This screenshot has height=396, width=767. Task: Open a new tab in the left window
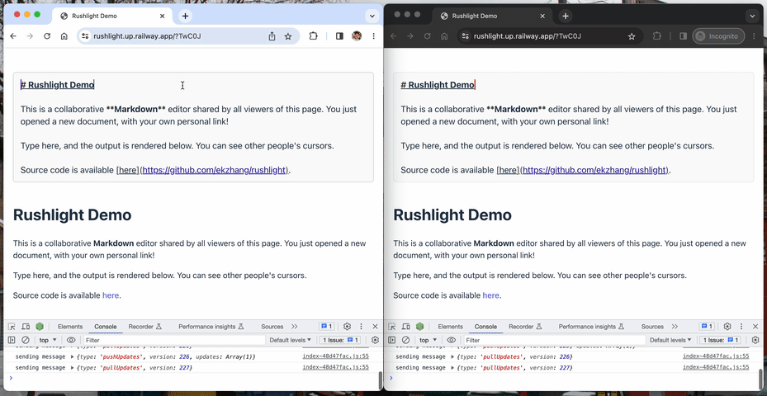185,16
